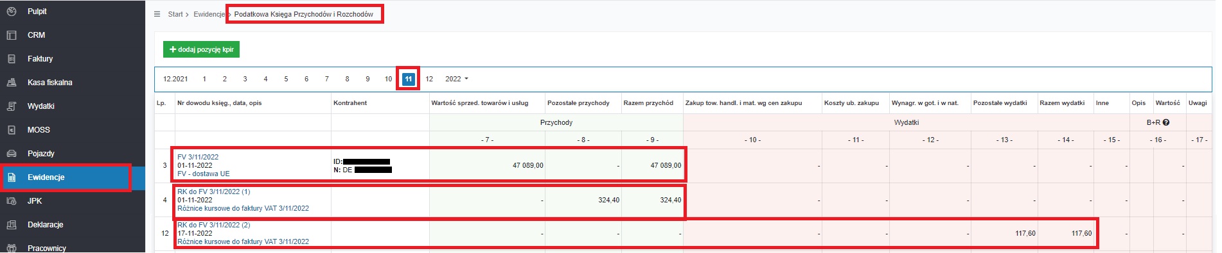The width and height of the screenshot is (1222, 253).
Task: Switch to month 12 tab
Action: [429, 79]
